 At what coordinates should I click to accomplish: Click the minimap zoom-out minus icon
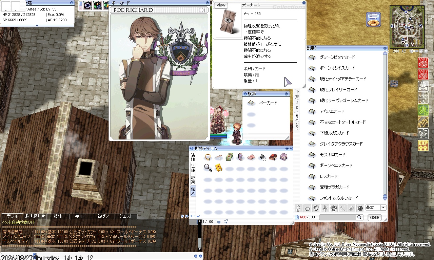click(416, 51)
